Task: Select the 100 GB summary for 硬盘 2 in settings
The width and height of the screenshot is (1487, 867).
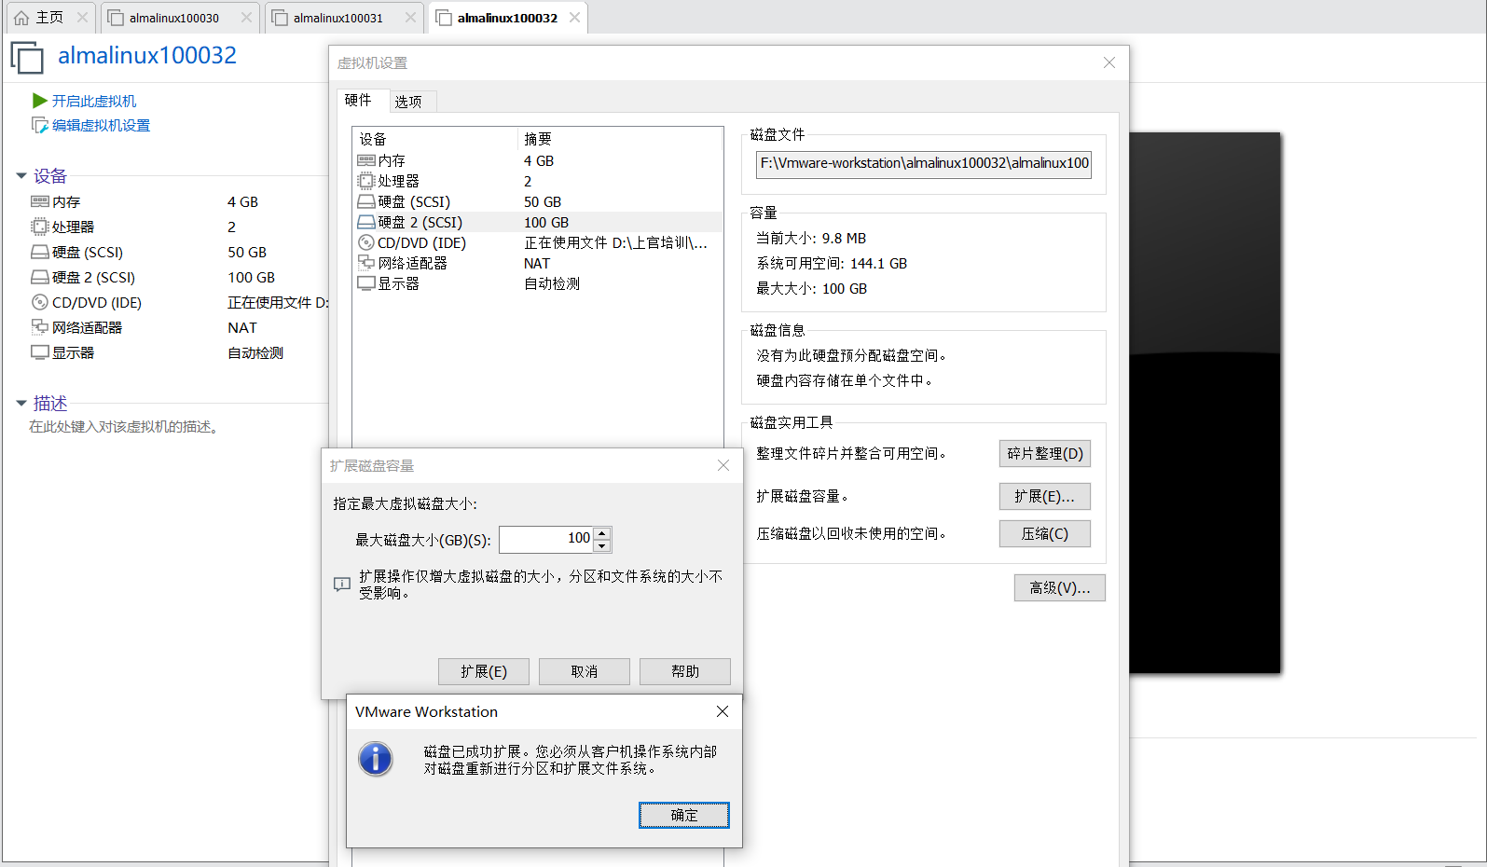Action: point(546,222)
